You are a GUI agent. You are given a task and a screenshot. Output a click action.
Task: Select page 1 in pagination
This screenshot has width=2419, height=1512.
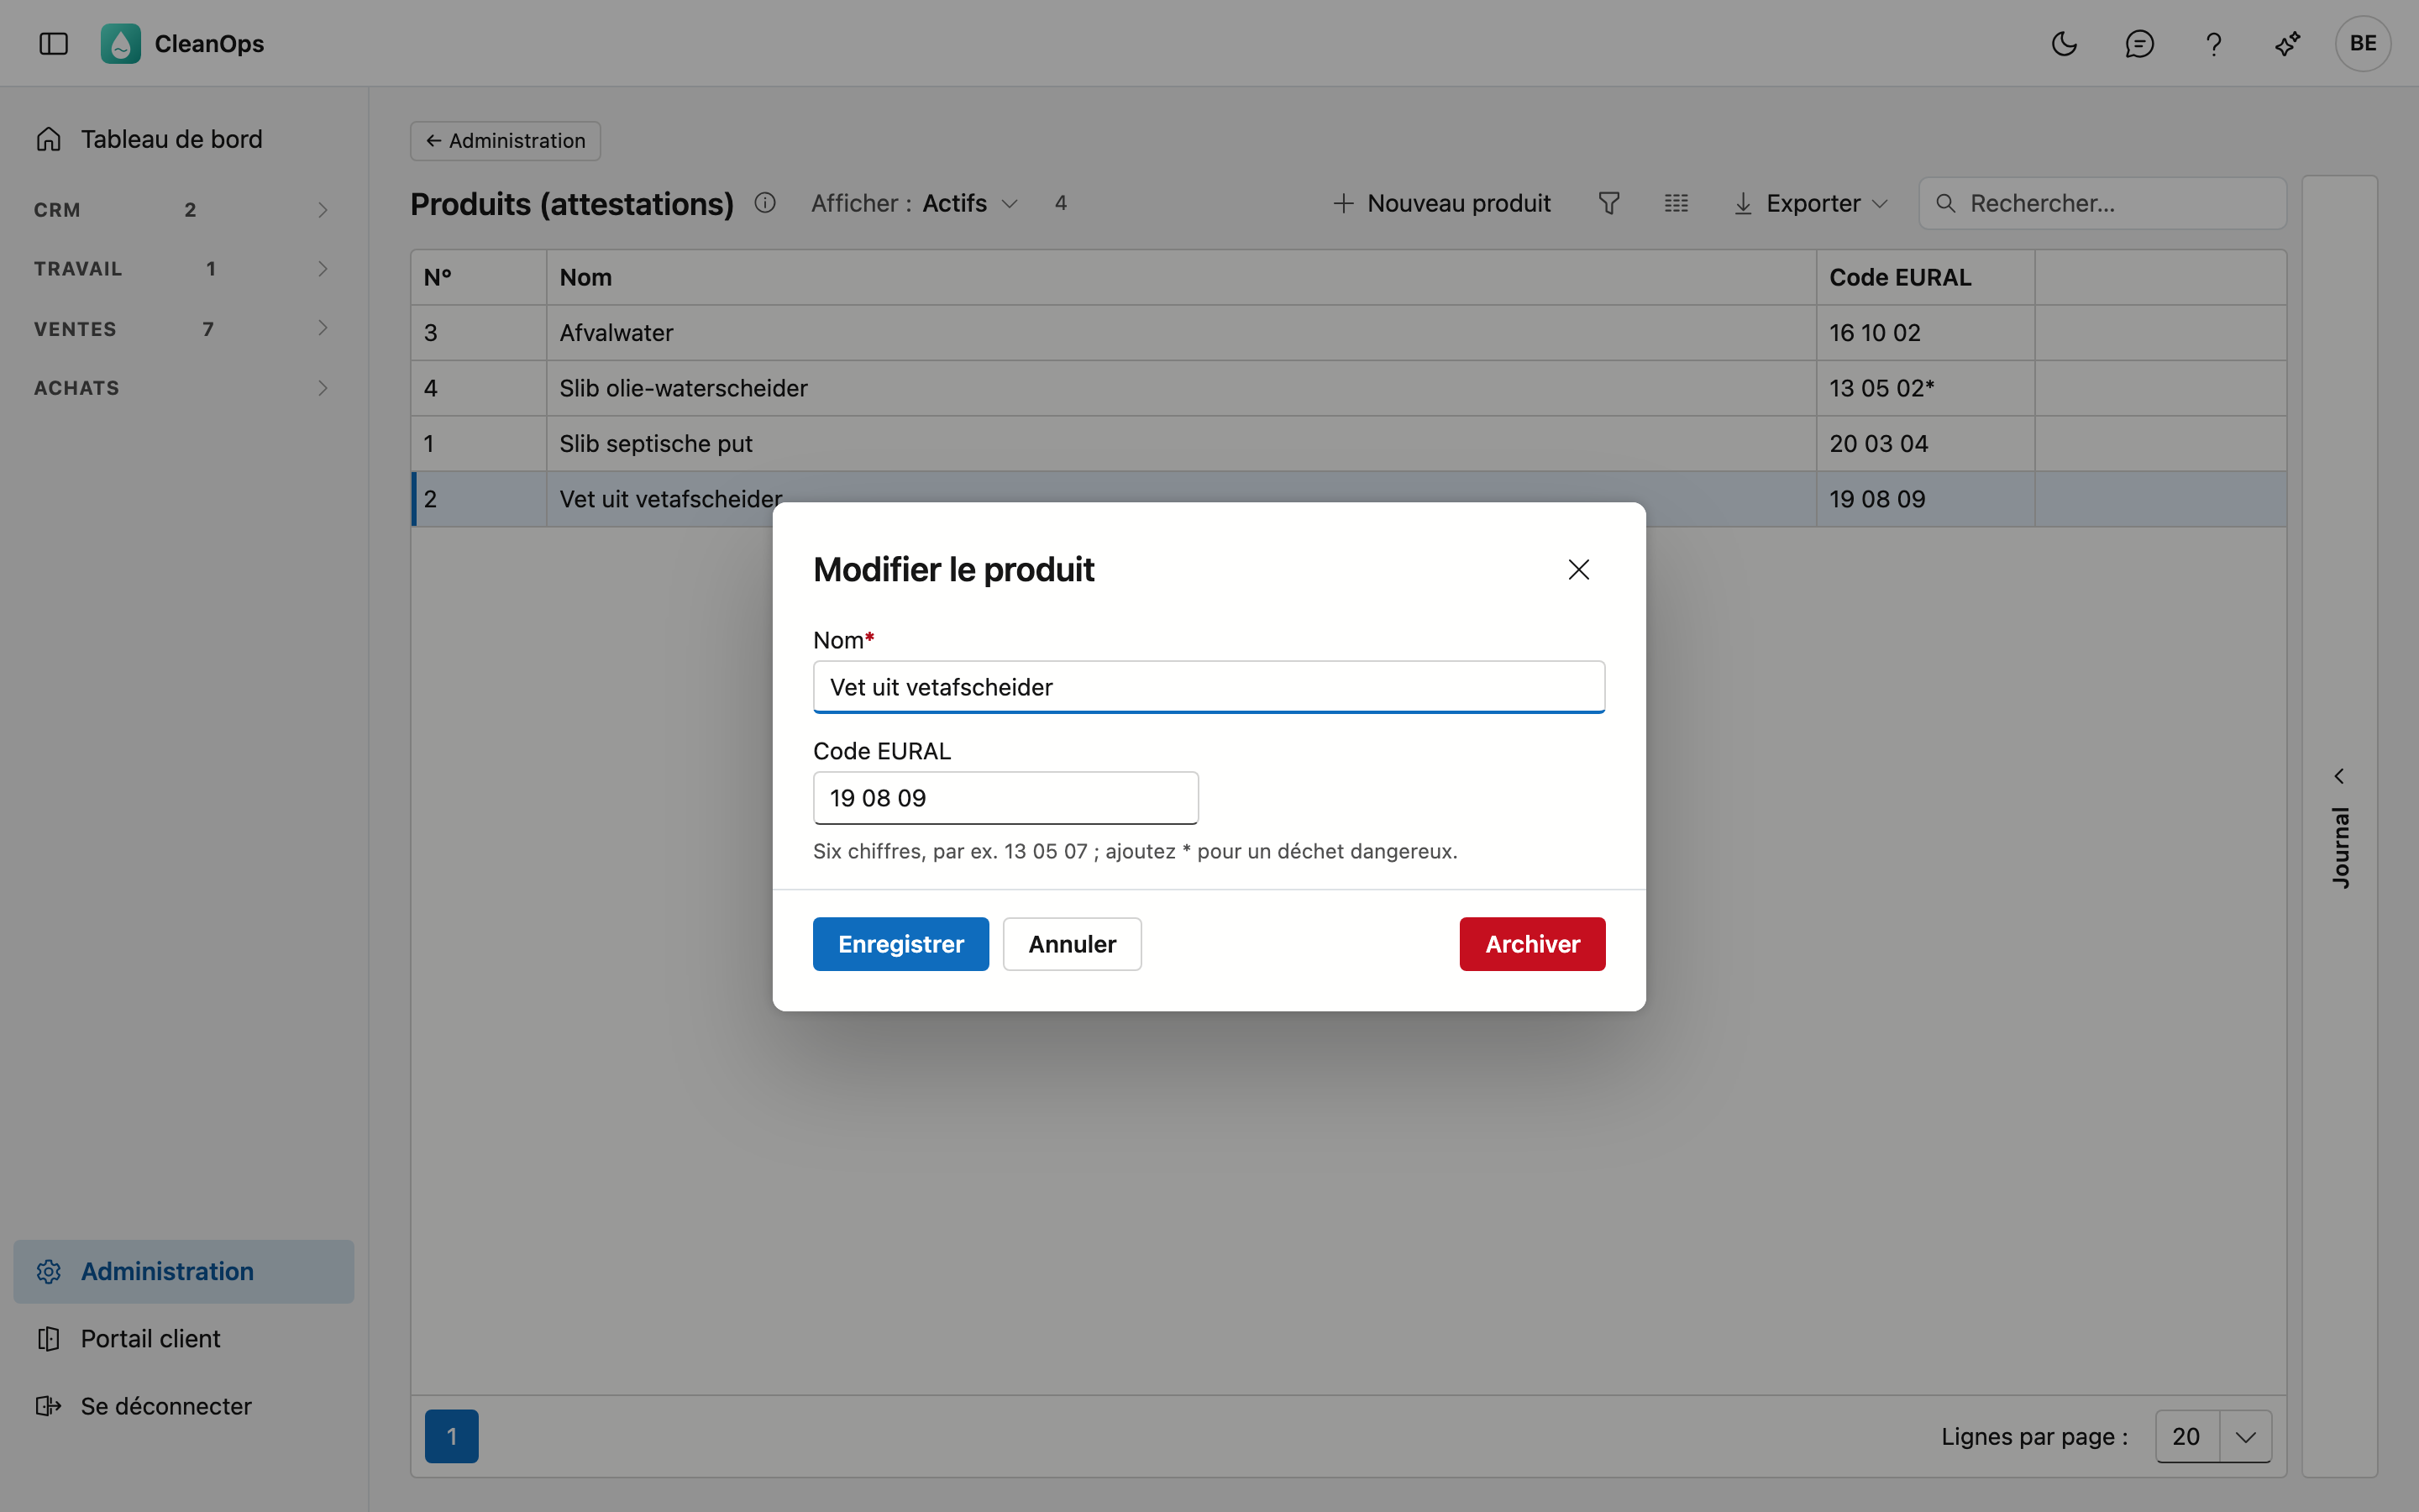[452, 1436]
